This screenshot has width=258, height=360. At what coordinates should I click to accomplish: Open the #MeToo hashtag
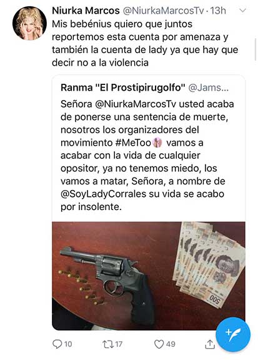pos(133,142)
